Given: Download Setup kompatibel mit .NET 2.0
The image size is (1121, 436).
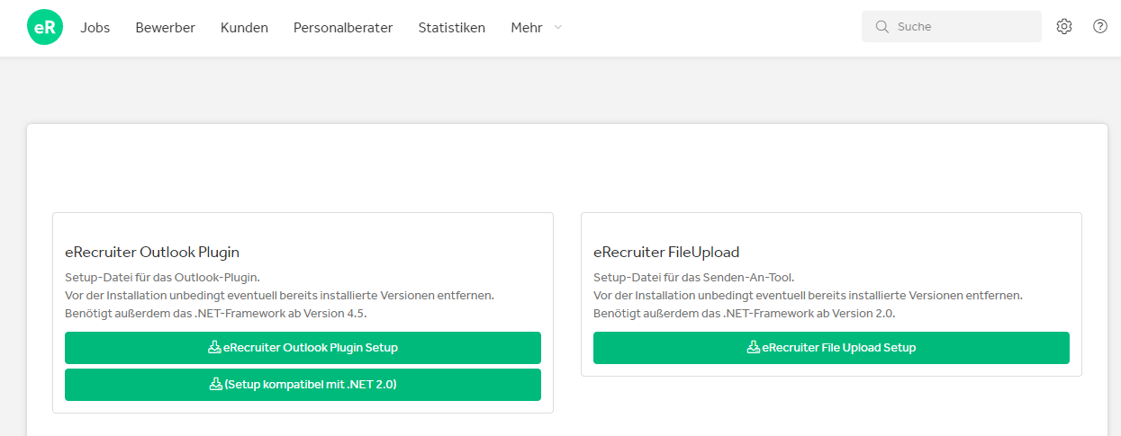Looking at the screenshot, I should point(303,384).
